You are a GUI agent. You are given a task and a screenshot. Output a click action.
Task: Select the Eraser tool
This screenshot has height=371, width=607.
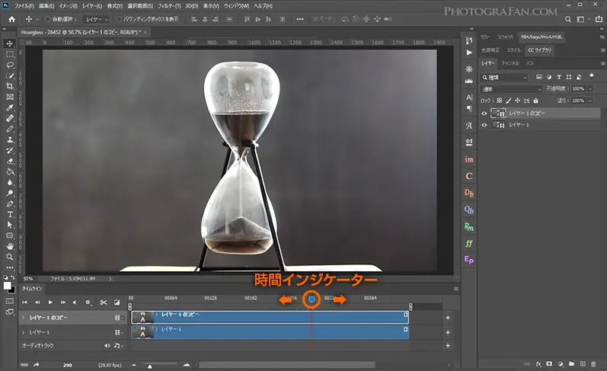(x=10, y=161)
